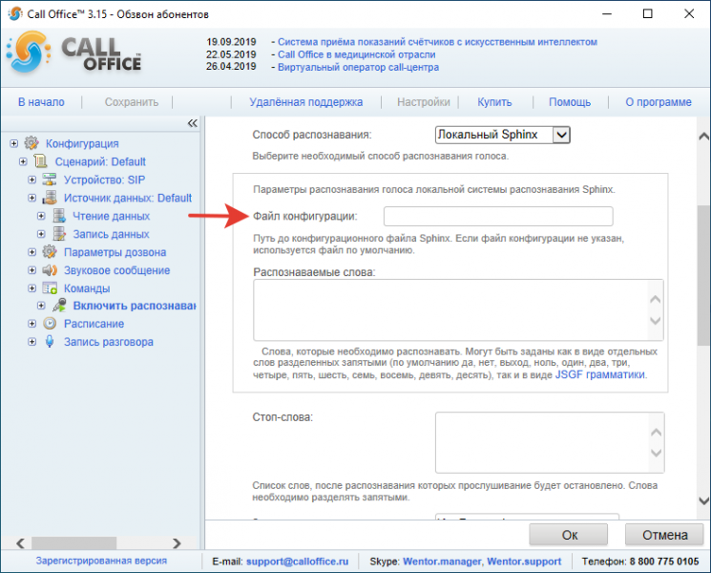Go to В начало menu item
Image resolution: width=711 pixels, height=573 pixels.
41,102
